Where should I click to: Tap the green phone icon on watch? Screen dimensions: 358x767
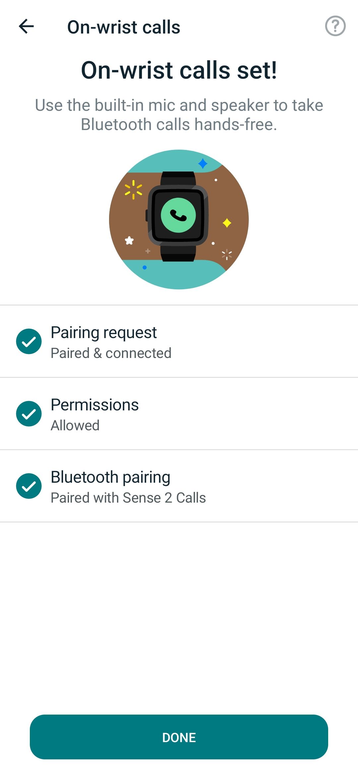coord(178,215)
